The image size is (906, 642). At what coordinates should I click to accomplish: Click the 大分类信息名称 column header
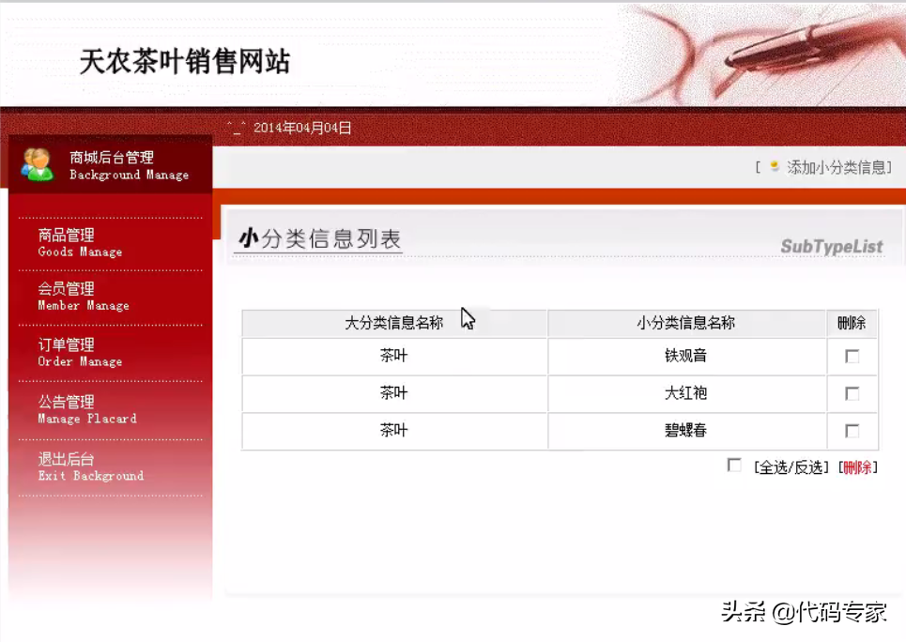[394, 323]
